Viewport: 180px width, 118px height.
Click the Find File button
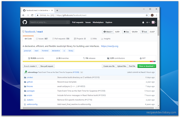132,66
